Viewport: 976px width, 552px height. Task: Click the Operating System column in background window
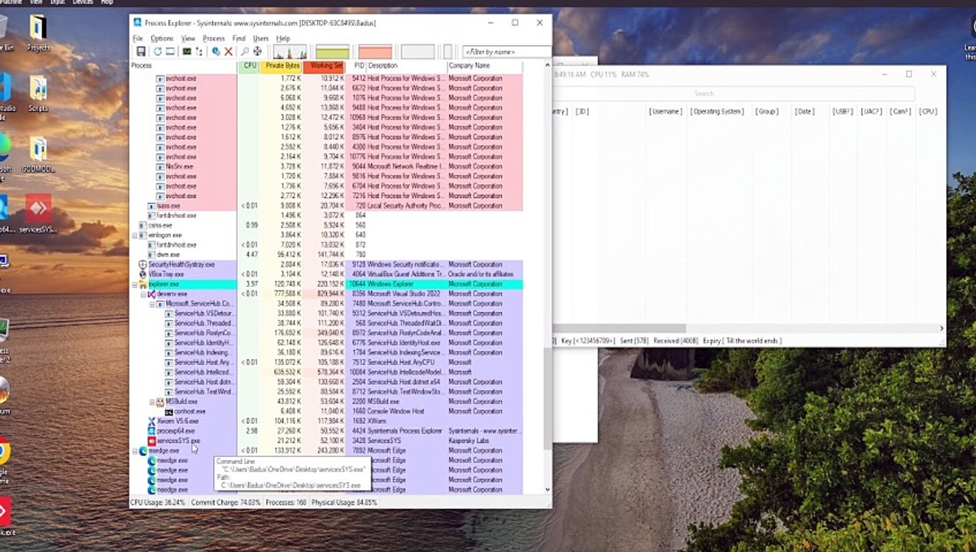[x=717, y=111]
